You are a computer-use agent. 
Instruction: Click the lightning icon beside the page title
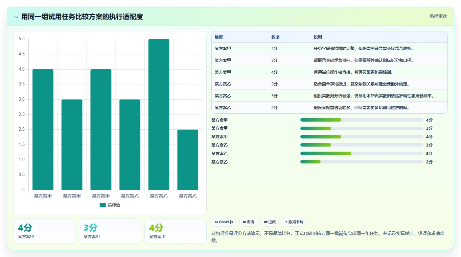[16, 17]
